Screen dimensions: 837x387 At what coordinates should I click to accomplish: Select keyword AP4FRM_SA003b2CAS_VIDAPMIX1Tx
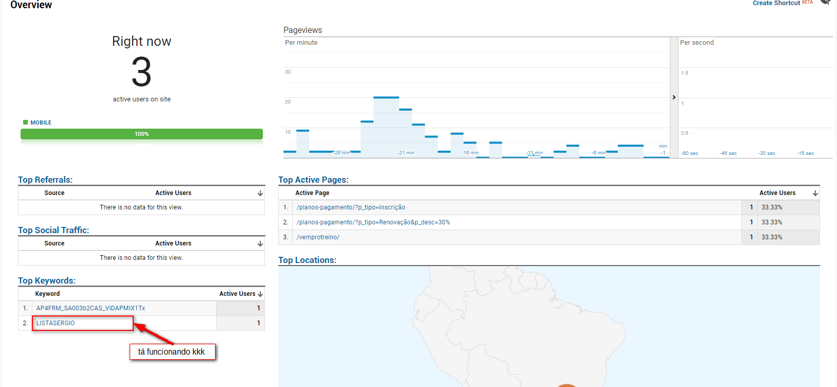[x=91, y=308]
